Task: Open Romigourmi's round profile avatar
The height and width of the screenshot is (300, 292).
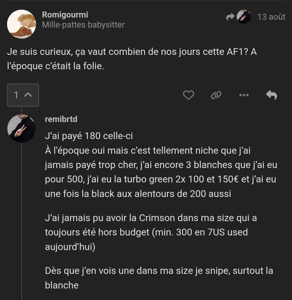Action: (x=21, y=24)
